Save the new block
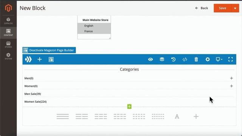 pyautogui.click(x=222, y=8)
